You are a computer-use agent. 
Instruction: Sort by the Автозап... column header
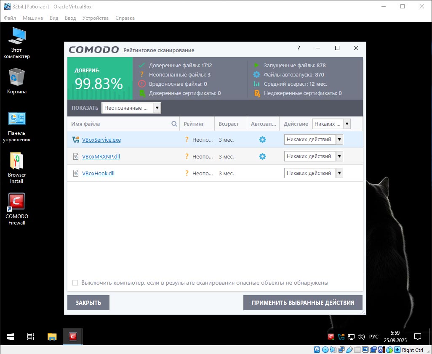tap(264, 124)
